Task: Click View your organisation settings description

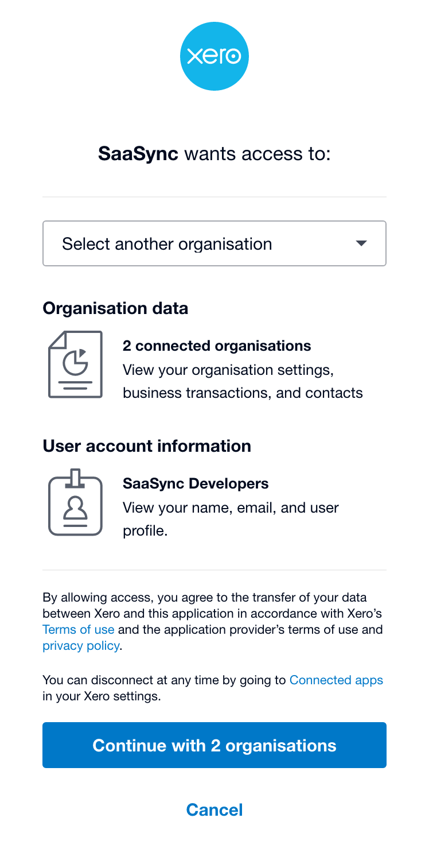Action: coord(243,381)
